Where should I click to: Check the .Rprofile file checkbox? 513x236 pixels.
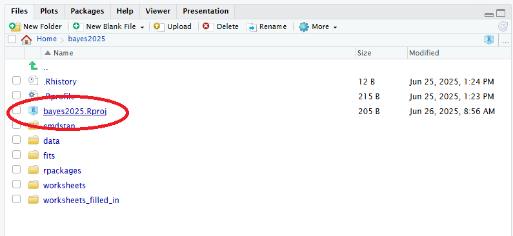tap(16, 95)
